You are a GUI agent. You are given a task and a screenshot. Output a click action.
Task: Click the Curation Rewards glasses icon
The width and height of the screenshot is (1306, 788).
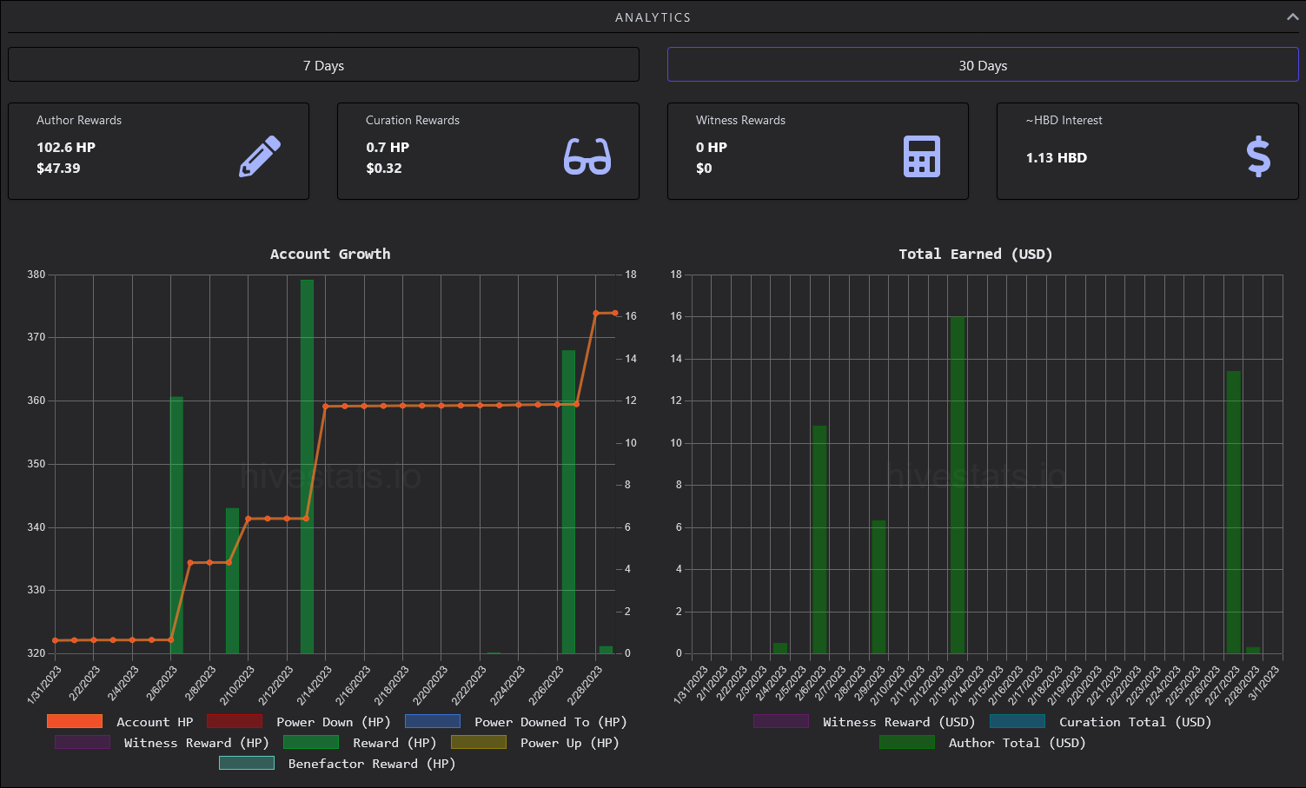click(587, 156)
